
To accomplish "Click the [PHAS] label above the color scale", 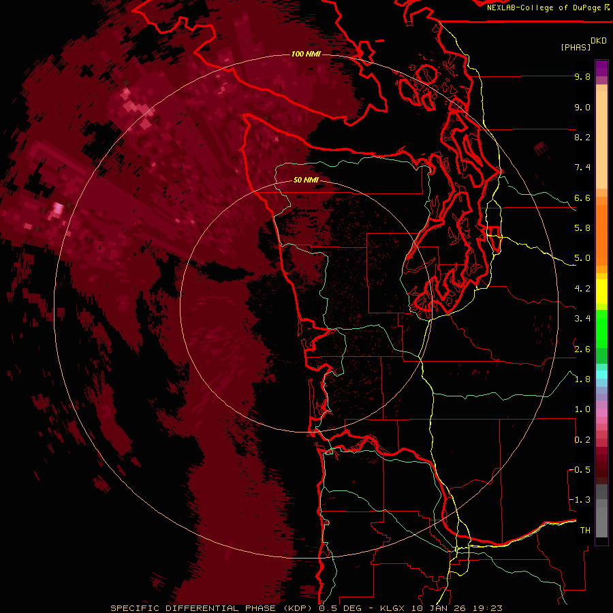I will tap(576, 47).
